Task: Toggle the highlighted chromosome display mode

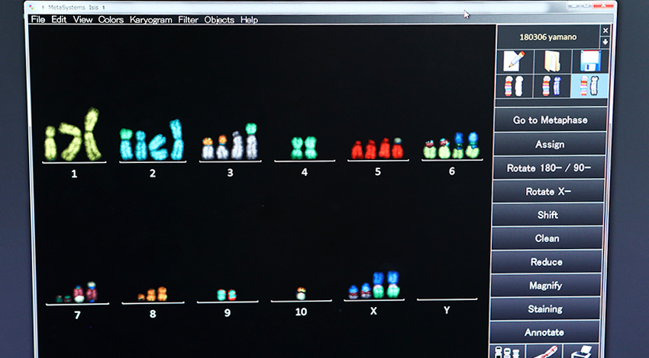Action: click(x=589, y=86)
